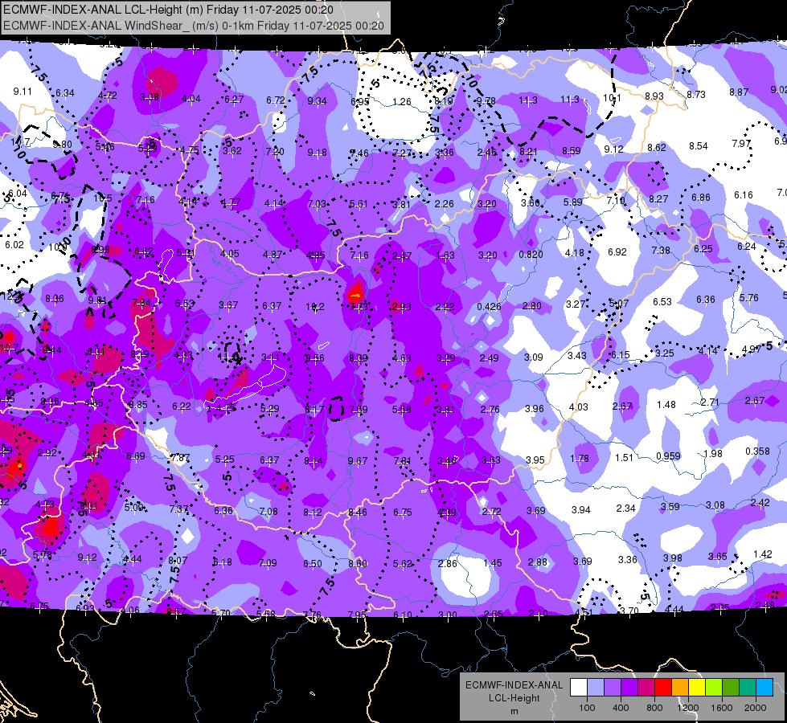Click the wind shear value 6.92
Image resolution: width=787 pixels, height=723 pixels.
617,252
